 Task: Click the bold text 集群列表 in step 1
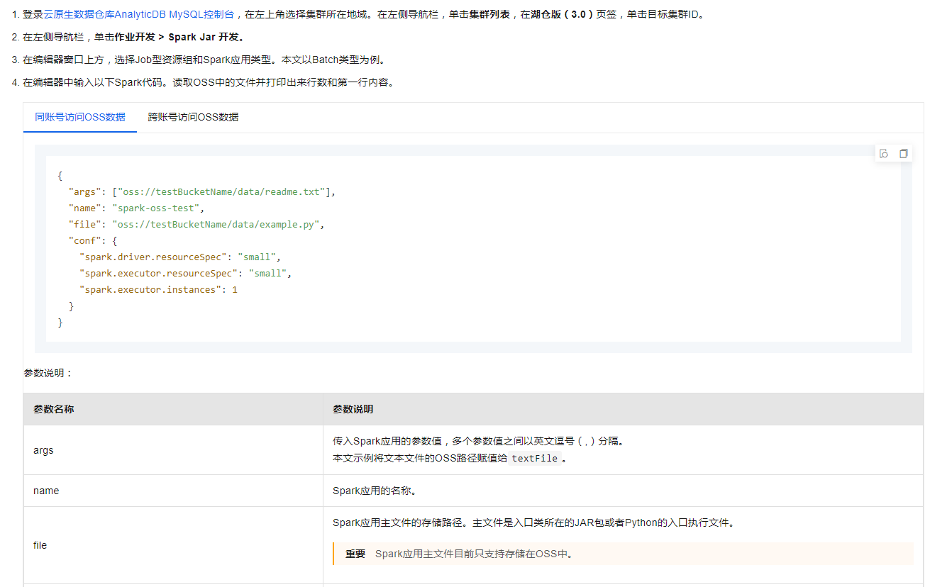(489, 14)
